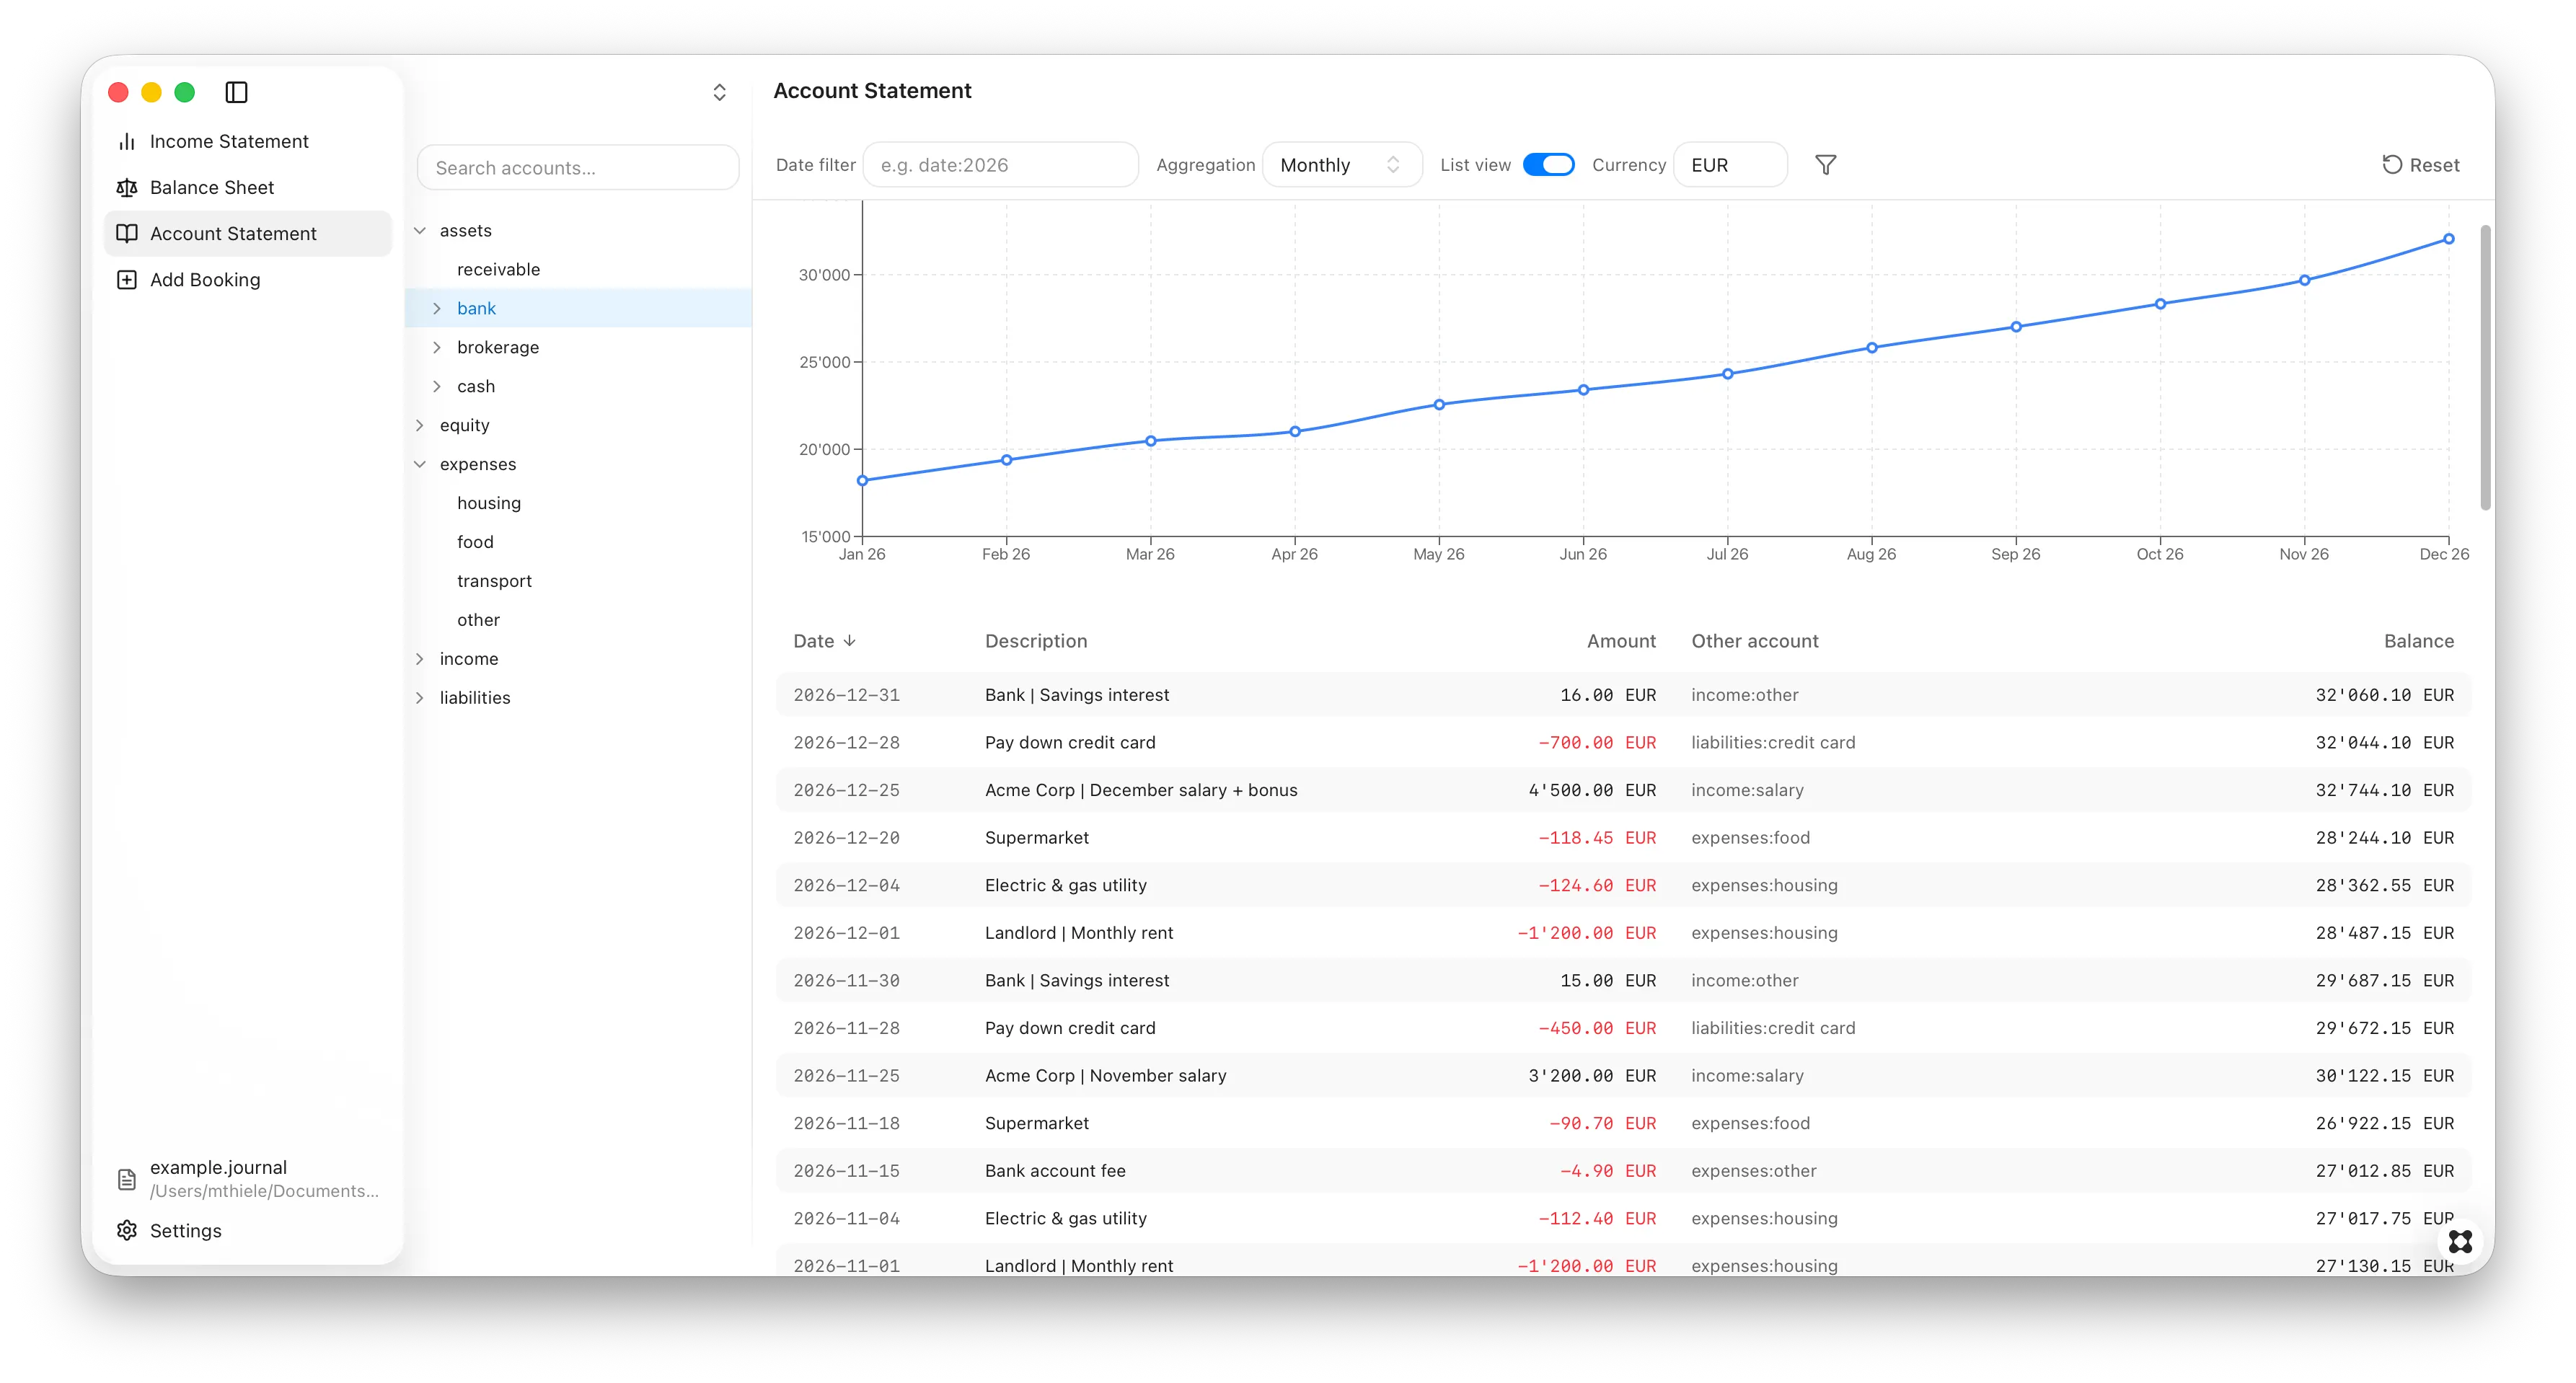The image size is (2576, 1383).
Task: Click the Other account column header
Action: [1754, 640]
